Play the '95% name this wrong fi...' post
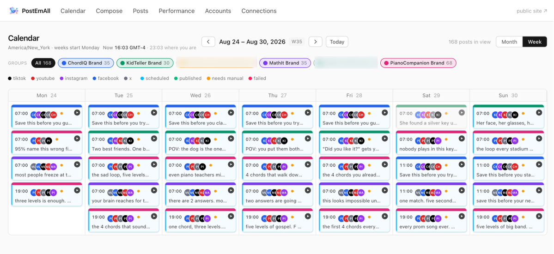The height and width of the screenshot is (254, 554). pos(77,139)
